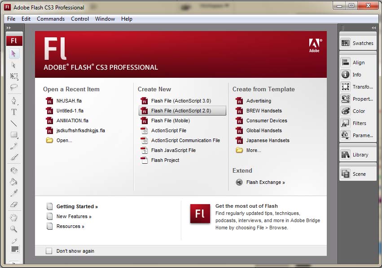This screenshot has width=382, height=268.
Task: Create Flash File (ActionScript 2.0)
Action: coord(182,111)
